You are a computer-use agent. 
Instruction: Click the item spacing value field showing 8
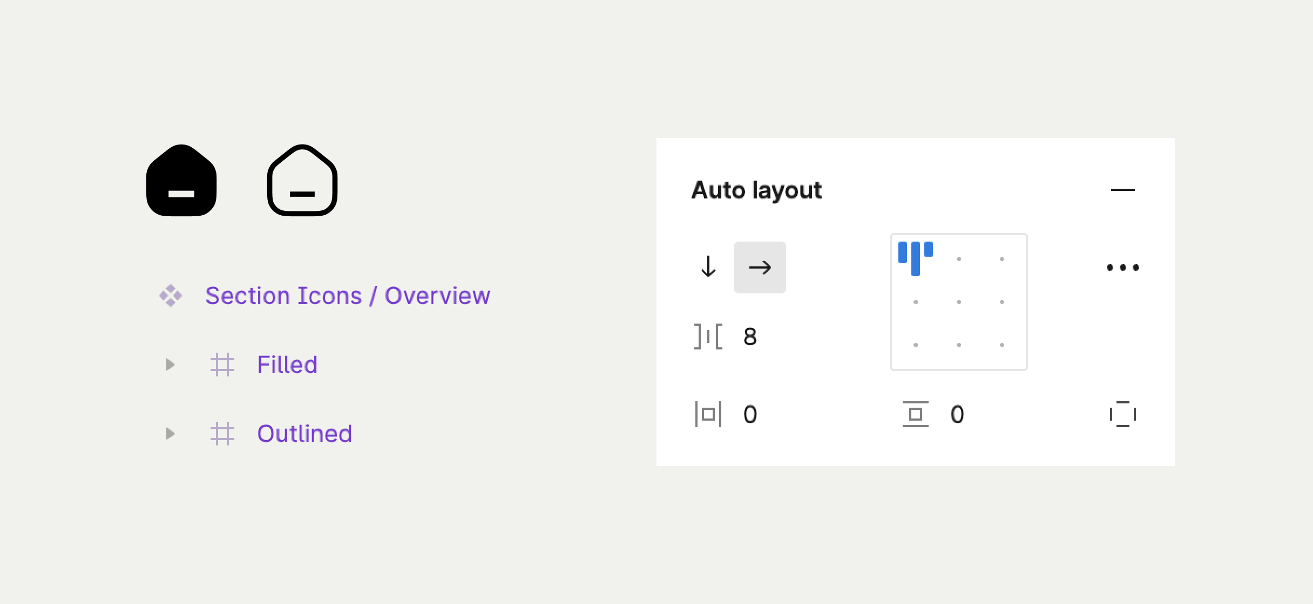(x=750, y=337)
